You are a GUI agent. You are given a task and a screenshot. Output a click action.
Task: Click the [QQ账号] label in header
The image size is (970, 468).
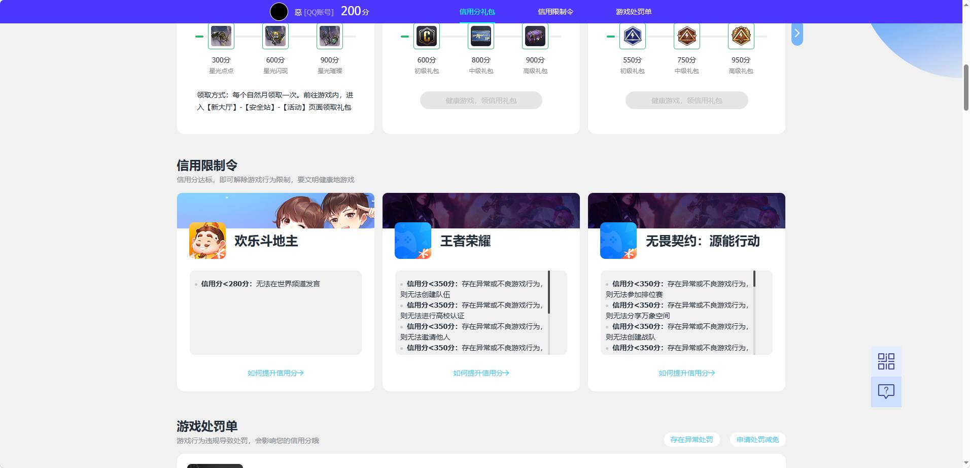319,12
